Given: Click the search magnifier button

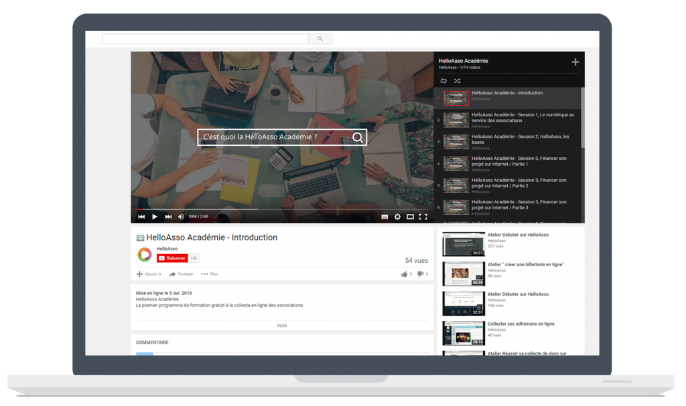Looking at the screenshot, I should click(320, 39).
